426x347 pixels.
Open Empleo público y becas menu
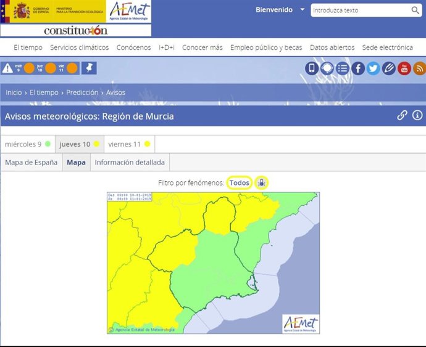(x=266, y=47)
